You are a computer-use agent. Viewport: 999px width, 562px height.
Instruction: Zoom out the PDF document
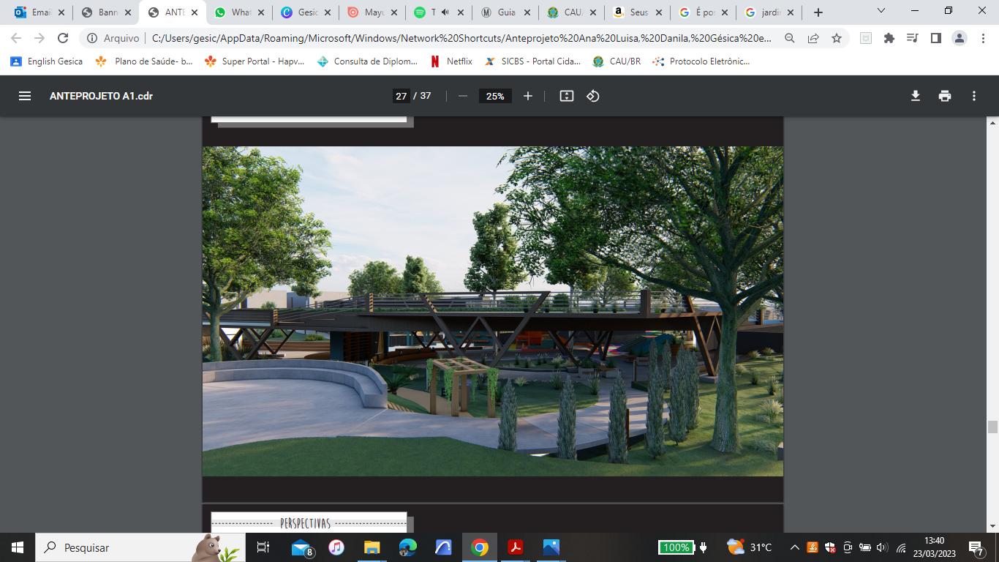(x=462, y=96)
